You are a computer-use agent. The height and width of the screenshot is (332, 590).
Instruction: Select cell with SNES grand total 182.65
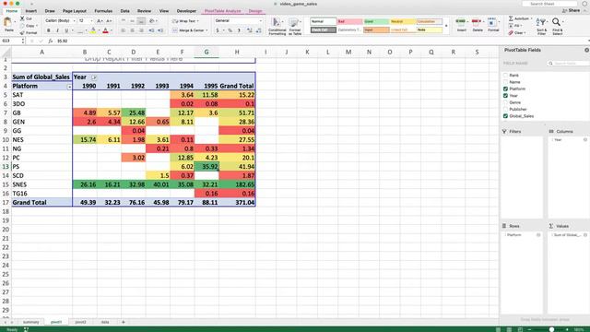point(237,184)
